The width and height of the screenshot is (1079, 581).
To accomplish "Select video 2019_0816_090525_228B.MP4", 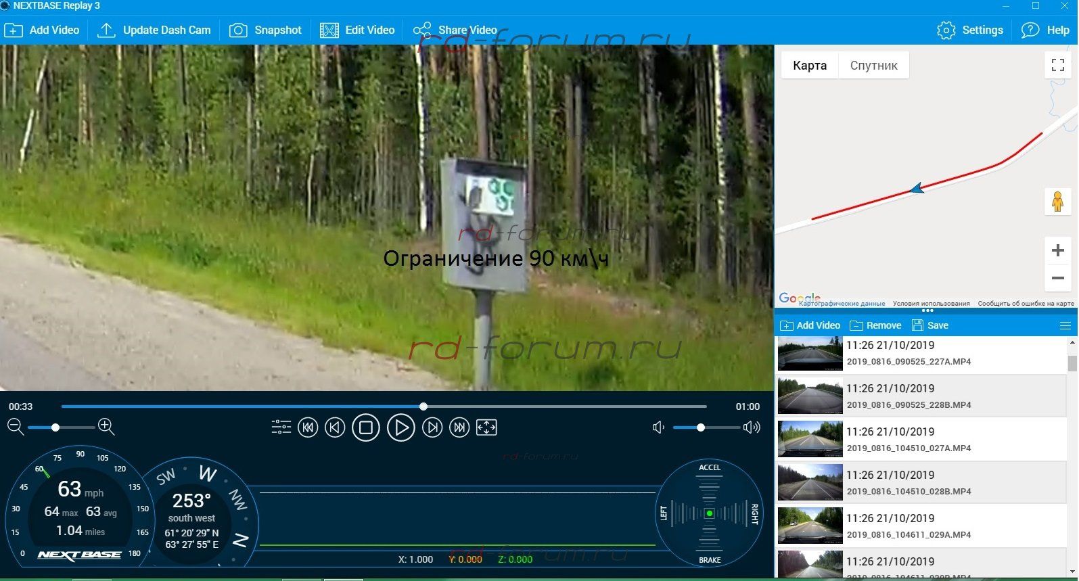I will pyautogui.click(x=921, y=396).
